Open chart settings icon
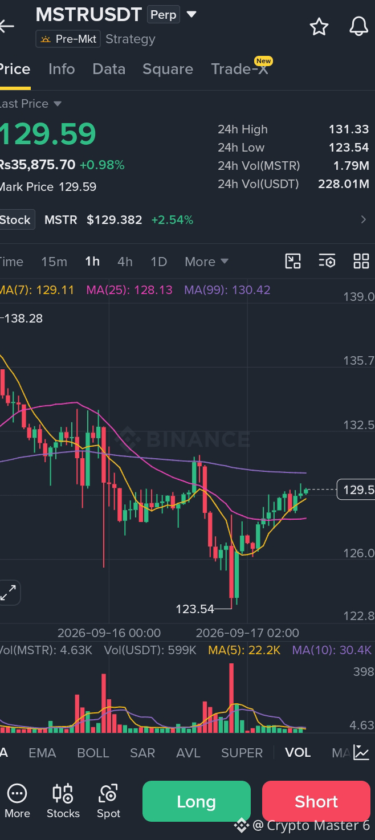 [327, 262]
